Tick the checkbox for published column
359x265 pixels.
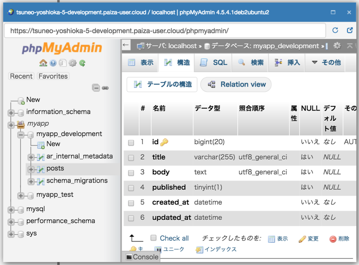click(x=131, y=188)
